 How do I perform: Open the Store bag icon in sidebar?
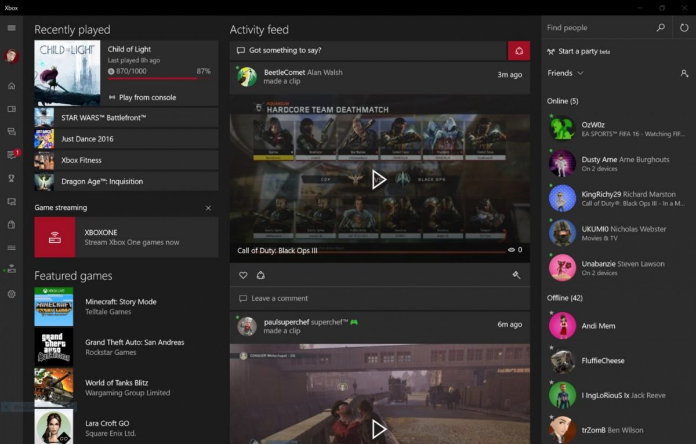12,224
